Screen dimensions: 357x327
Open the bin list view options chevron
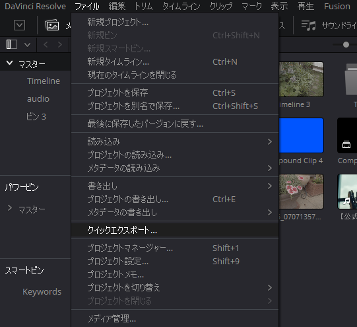(27, 45)
